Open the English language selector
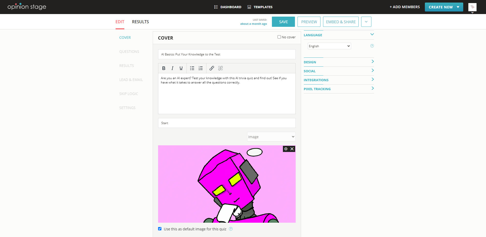 pyautogui.click(x=329, y=46)
